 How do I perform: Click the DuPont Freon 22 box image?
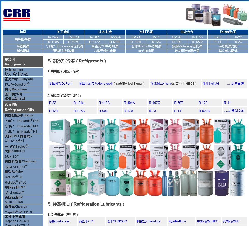tap(59, 131)
